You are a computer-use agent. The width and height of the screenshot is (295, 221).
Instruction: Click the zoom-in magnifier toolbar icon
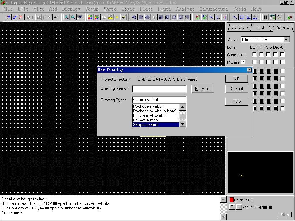pyautogui.click(x=67, y=17)
